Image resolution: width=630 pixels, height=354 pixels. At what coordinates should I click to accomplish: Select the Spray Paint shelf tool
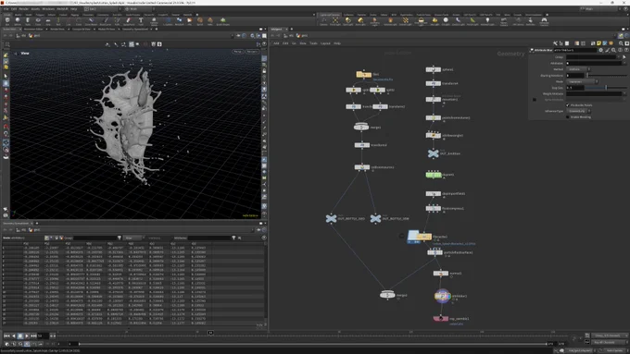pyautogui.click(x=129, y=21)
